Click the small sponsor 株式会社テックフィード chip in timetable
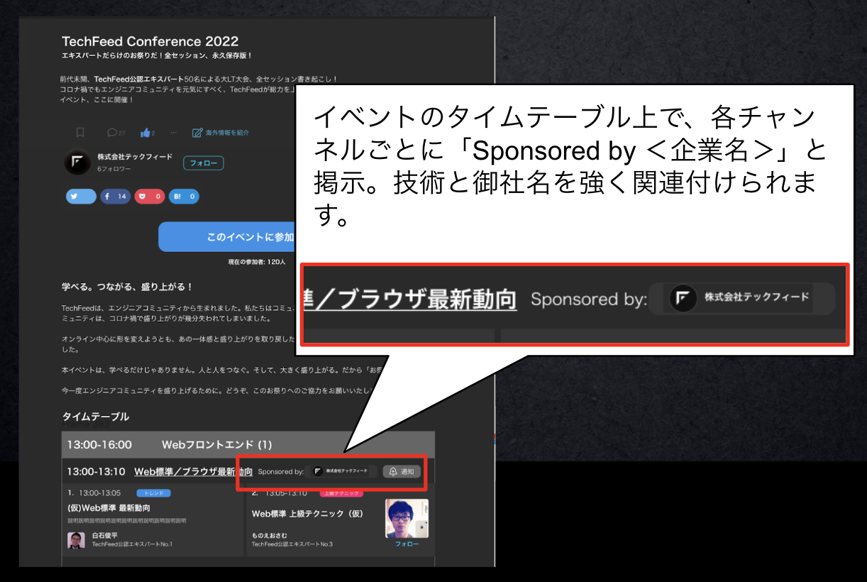This screenshot has height=582, width=867. pyautogui.click(x=343, y=471)
